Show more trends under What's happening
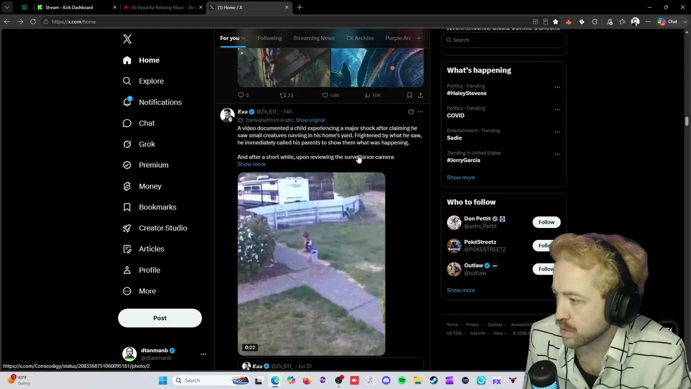 [461, 178]
